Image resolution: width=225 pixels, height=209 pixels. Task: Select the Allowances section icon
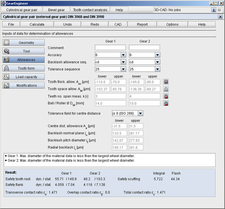click(x=7, y=60)
